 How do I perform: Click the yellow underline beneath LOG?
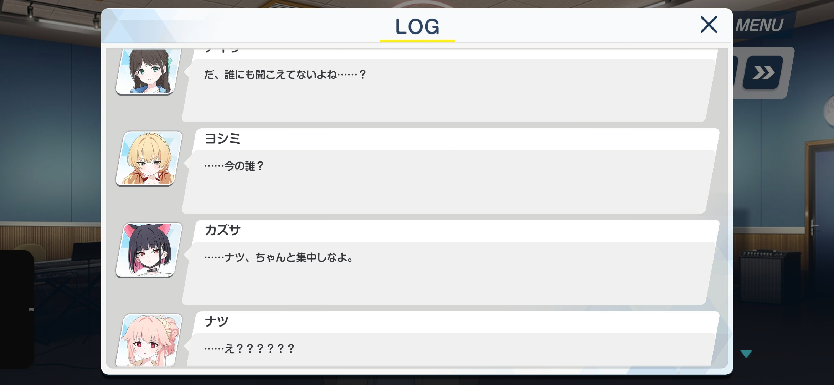pos(417,41)
